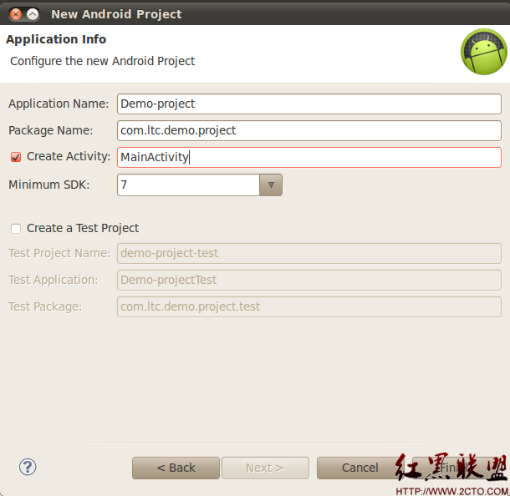Close the New Android Project dialog
The image size is (510, 496).
(x=16, y=14)
